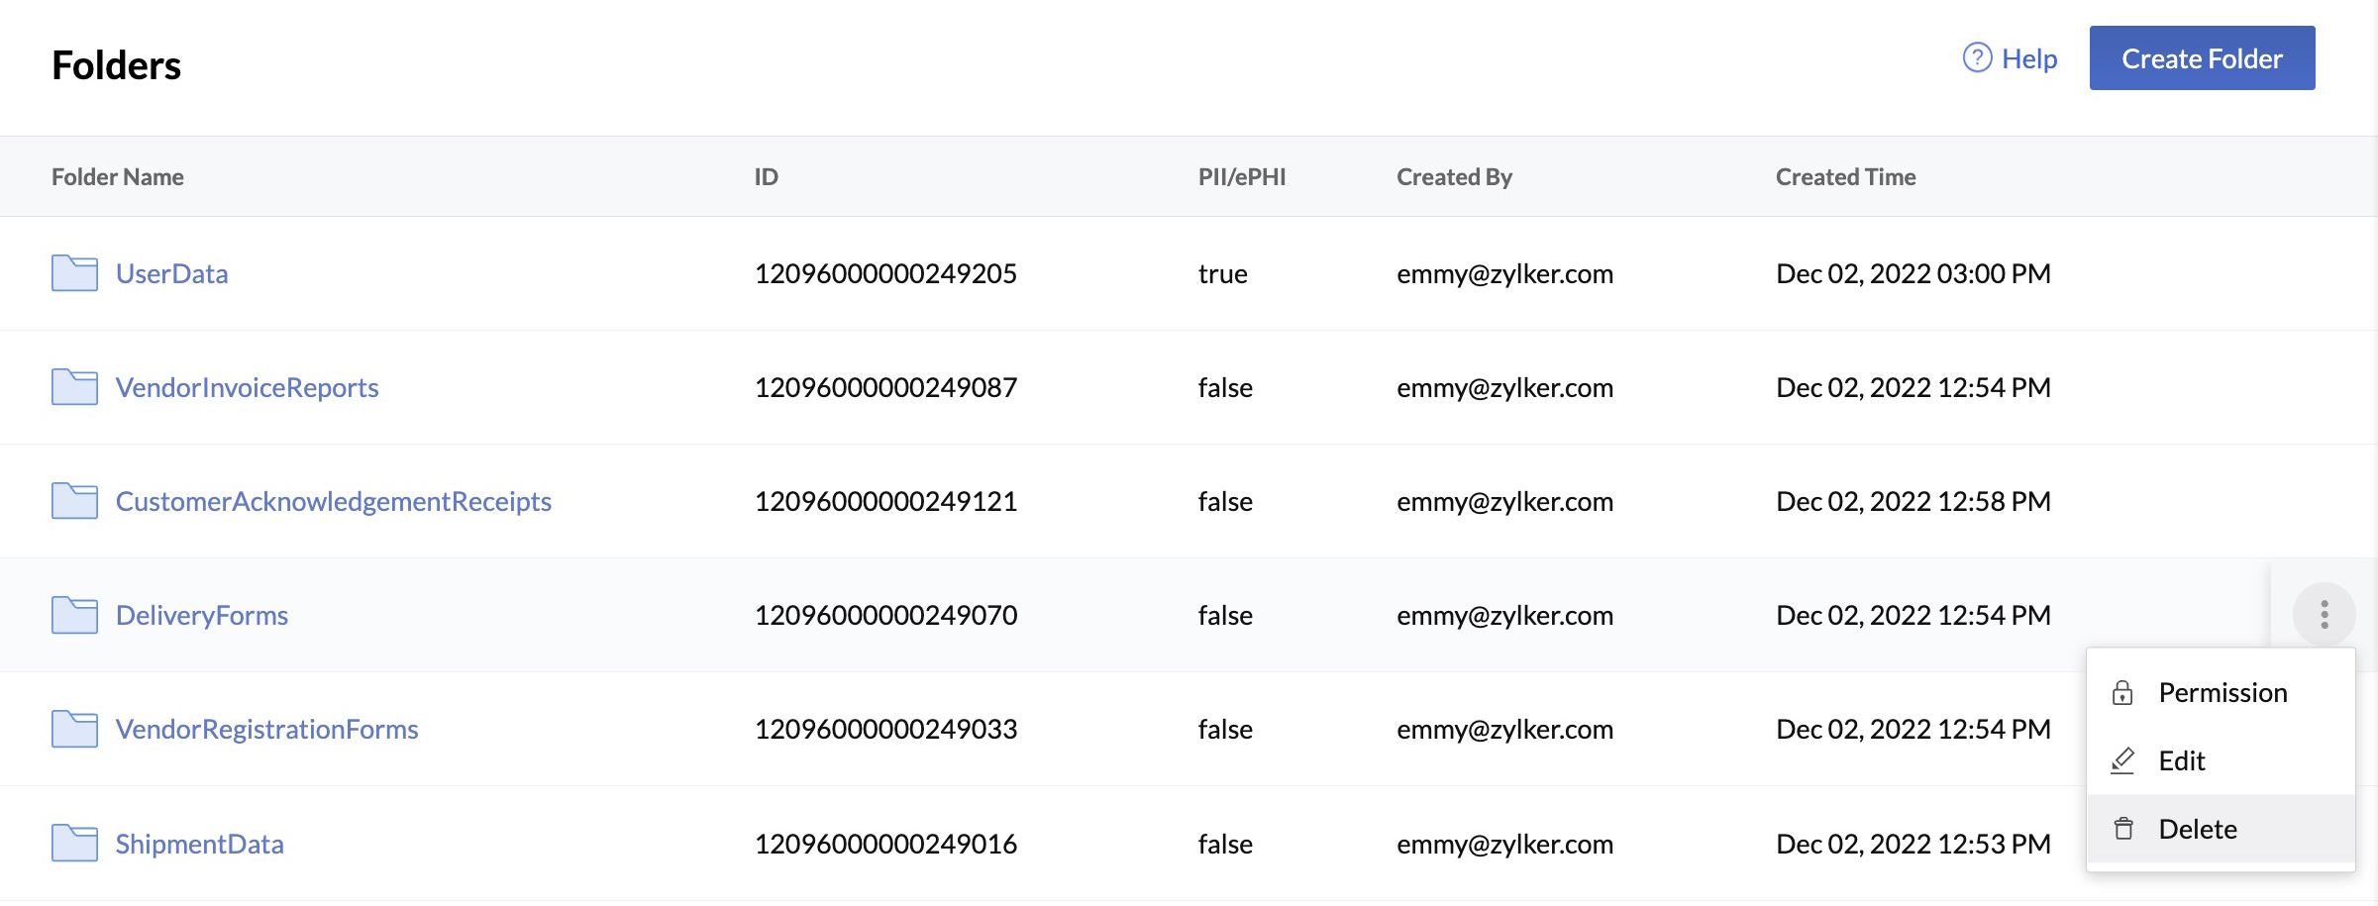This screenshot has width=2378, height=906.
Task: Open the UserData folder icon
Action: pos(74,273)
